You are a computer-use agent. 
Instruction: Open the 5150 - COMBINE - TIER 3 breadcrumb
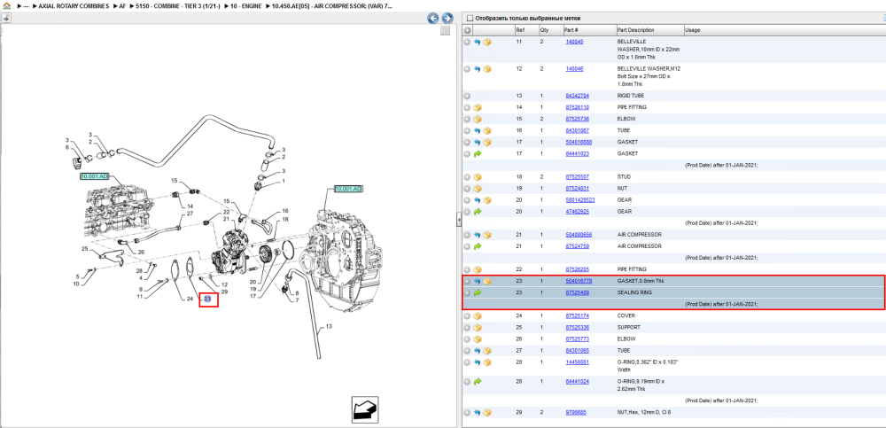coord(178,5)
